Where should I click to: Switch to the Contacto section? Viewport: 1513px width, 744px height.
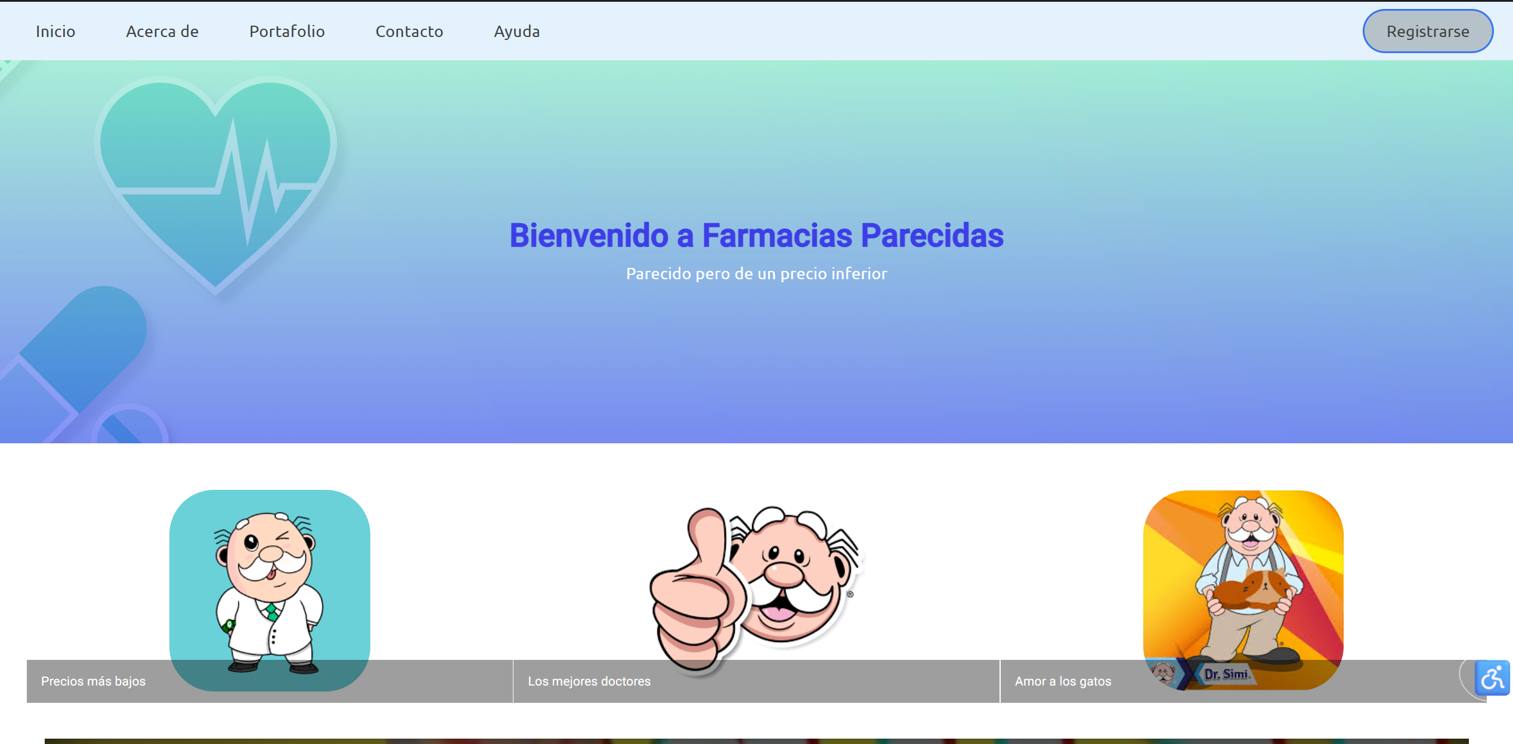pos(409,31)
